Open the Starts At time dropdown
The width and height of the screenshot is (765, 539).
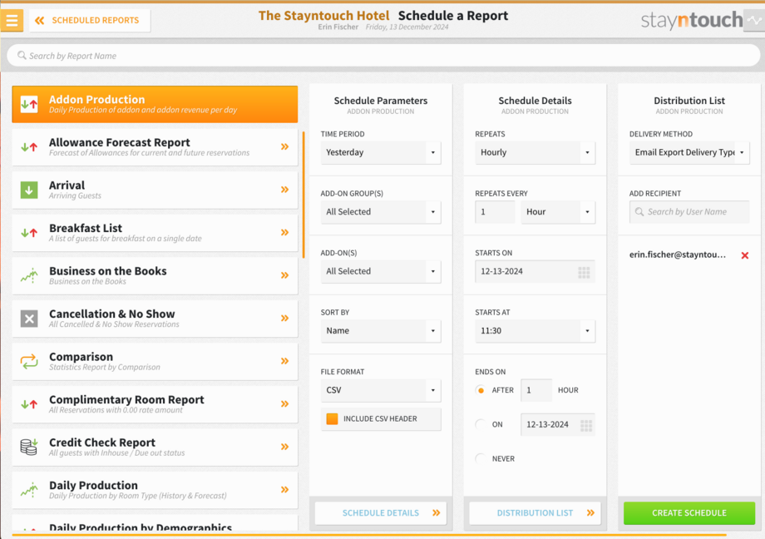(x=535, y=331)
